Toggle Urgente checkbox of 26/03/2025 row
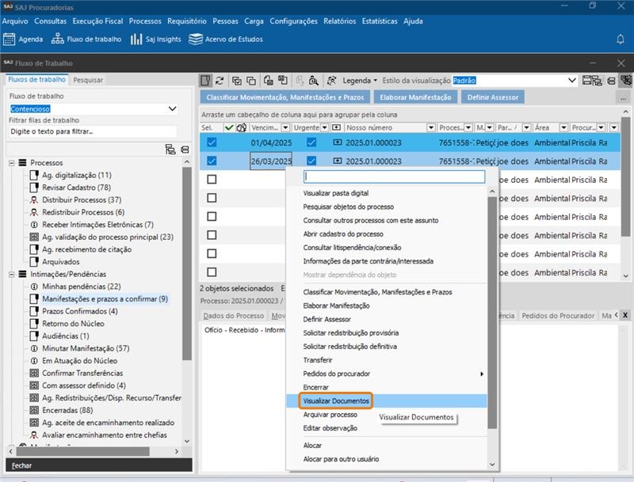 point(311,161)
